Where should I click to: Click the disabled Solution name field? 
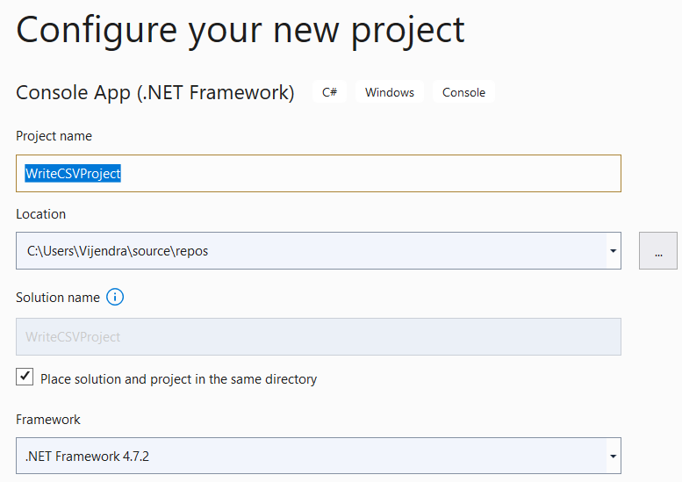[319, 337]
